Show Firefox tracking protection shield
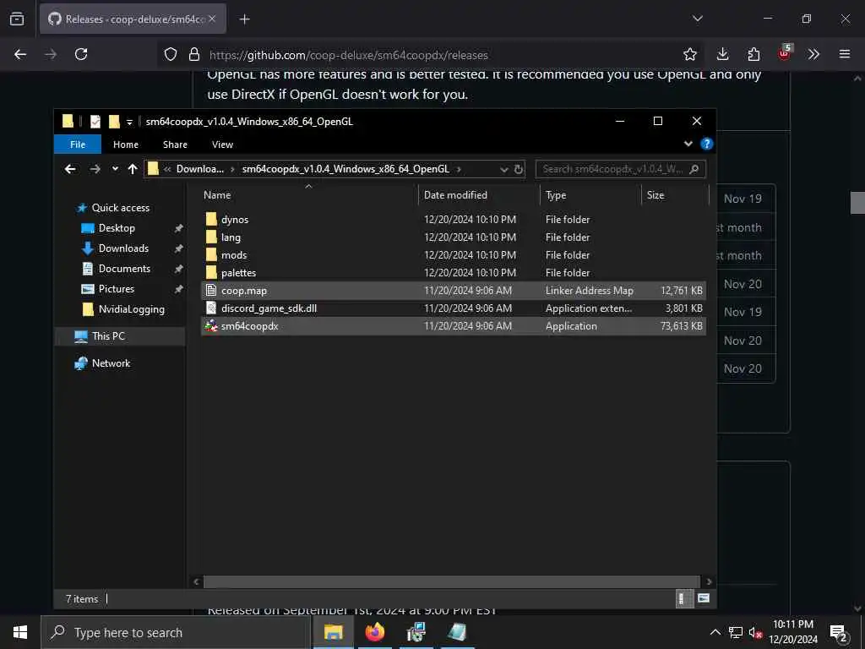The width and height of the screenshot is (865, 649). pyautogui.click(x=171, y=54)
